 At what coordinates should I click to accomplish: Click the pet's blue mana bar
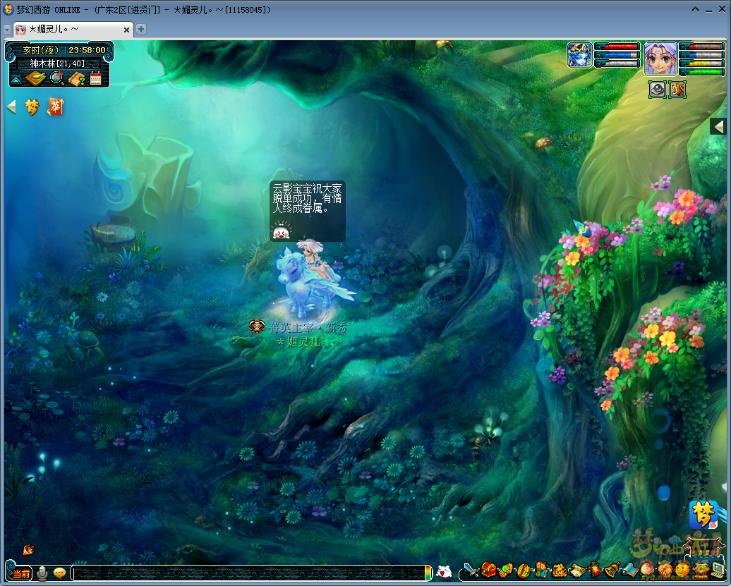616,55
